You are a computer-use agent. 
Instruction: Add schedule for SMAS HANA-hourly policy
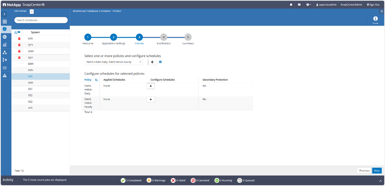pyautogui.click(x=151, y=99)
